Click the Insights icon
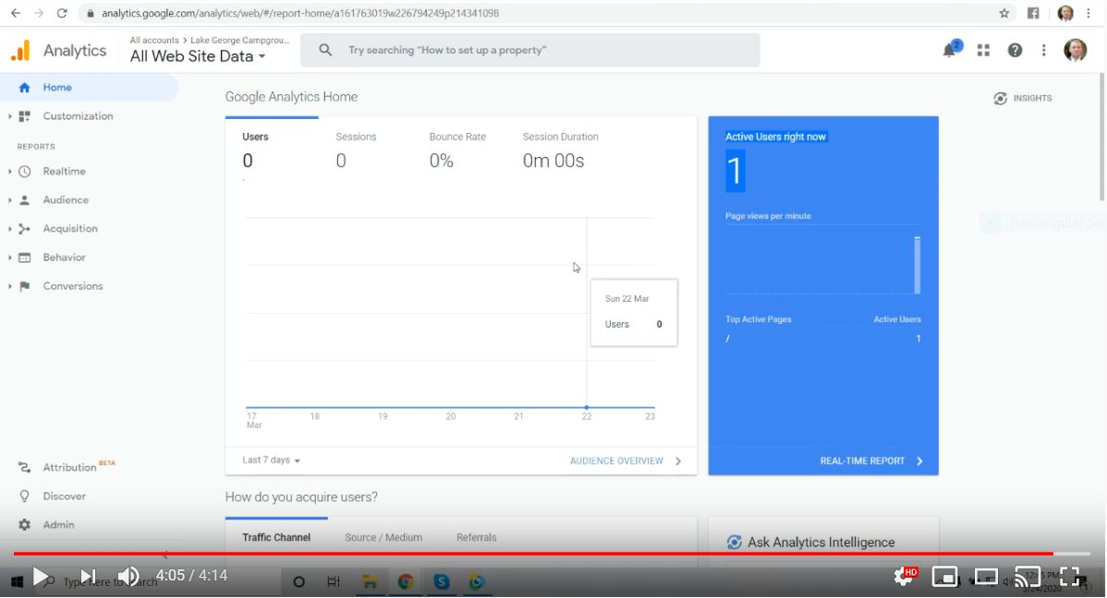Image resolution: width=1107 pixels, height=598 pixels. [1001, 99]
